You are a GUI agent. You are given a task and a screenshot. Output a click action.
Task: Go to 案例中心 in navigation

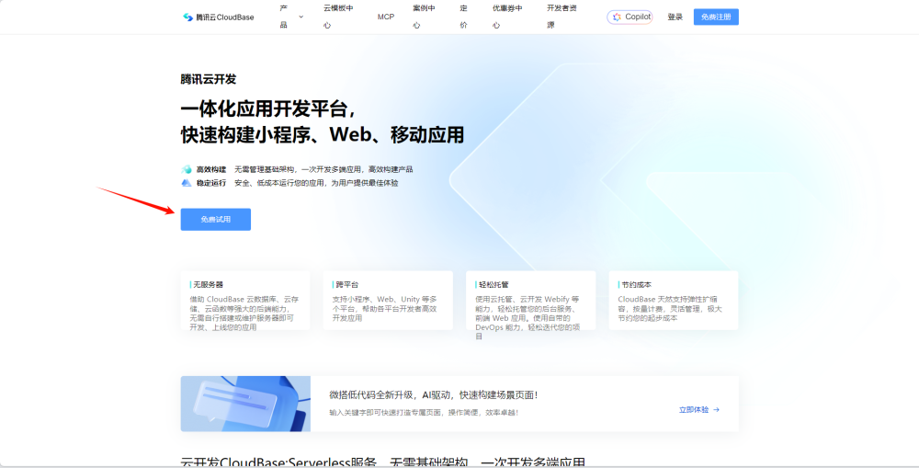point(424,17)
